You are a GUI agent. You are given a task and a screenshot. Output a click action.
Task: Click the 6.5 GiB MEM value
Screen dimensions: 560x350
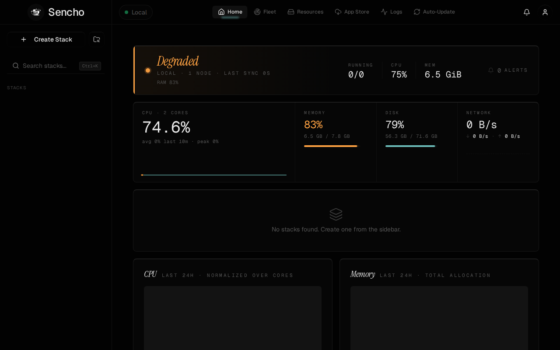pyautogui.click(x=443, y=74)
